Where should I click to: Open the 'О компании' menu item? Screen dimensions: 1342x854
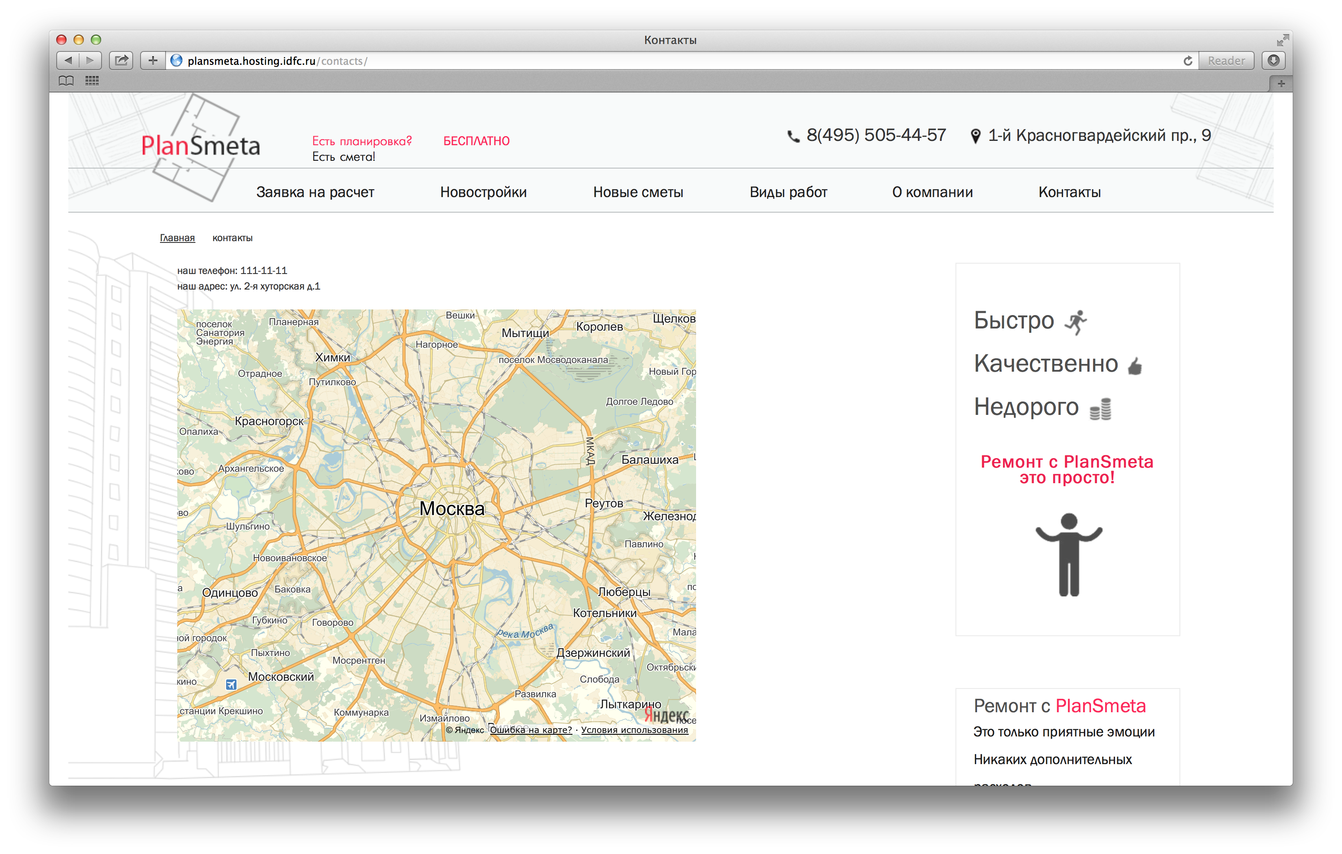(933, 192)
